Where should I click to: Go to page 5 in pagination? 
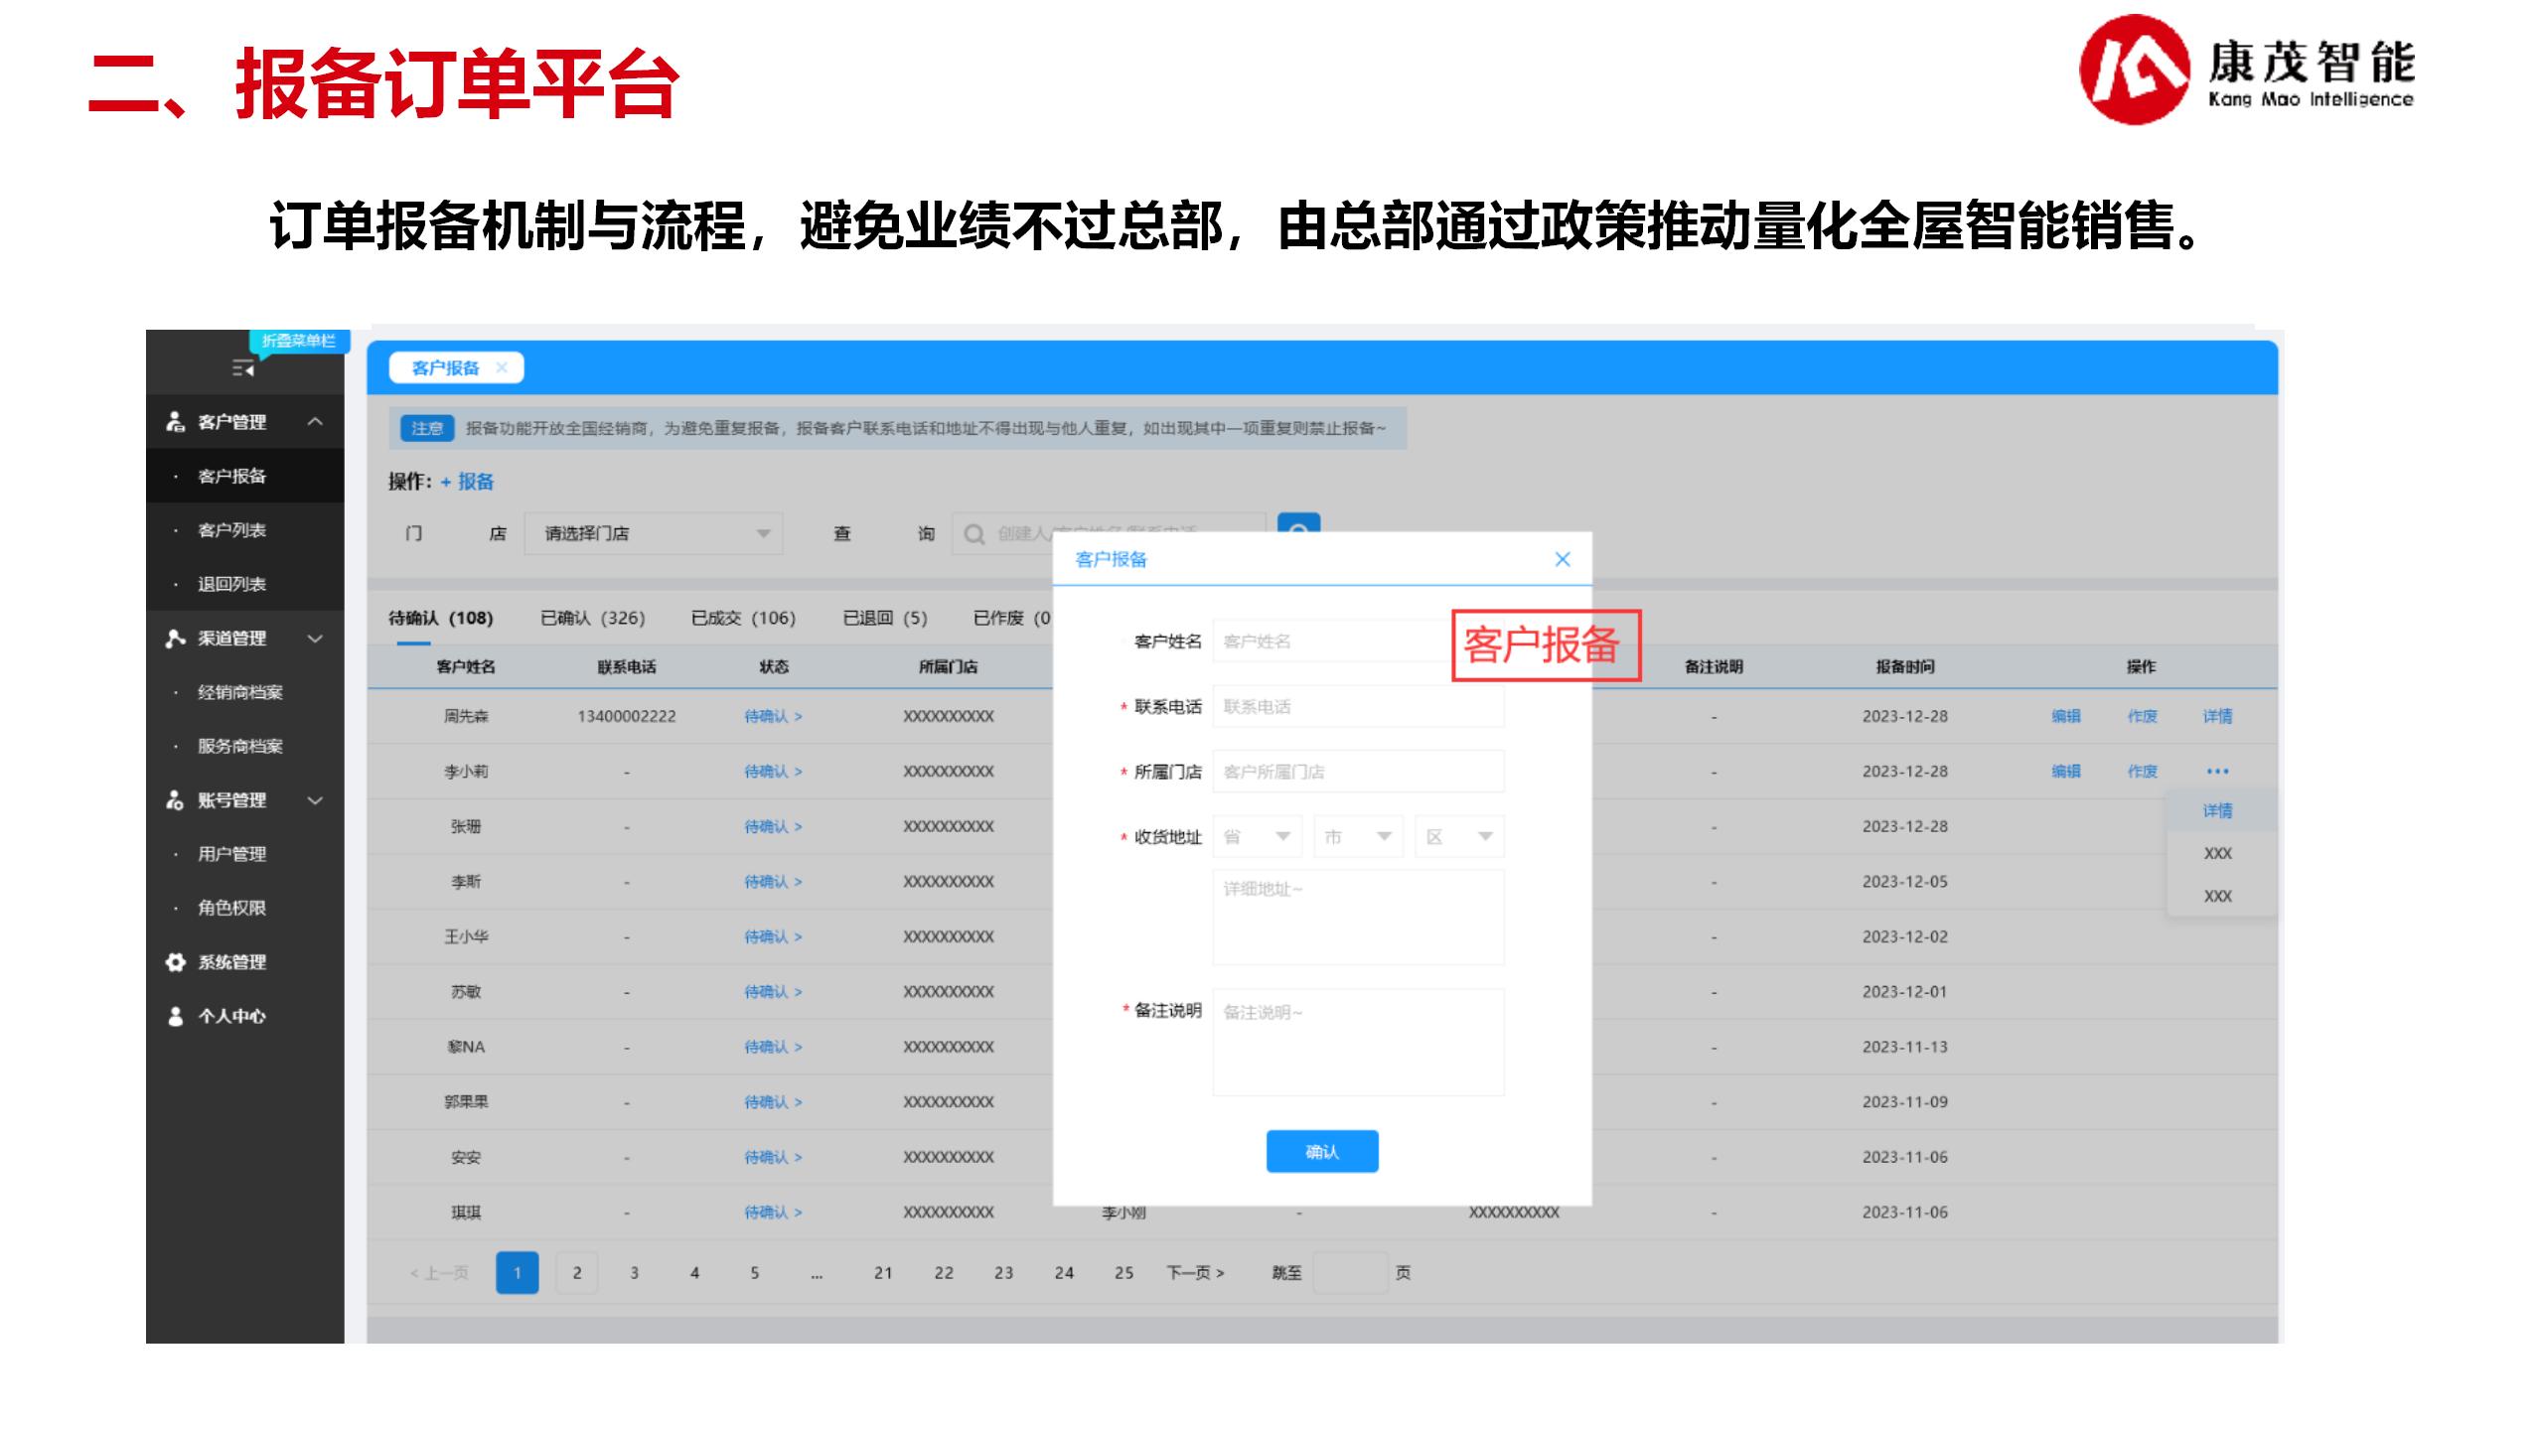coord(755,1272)
